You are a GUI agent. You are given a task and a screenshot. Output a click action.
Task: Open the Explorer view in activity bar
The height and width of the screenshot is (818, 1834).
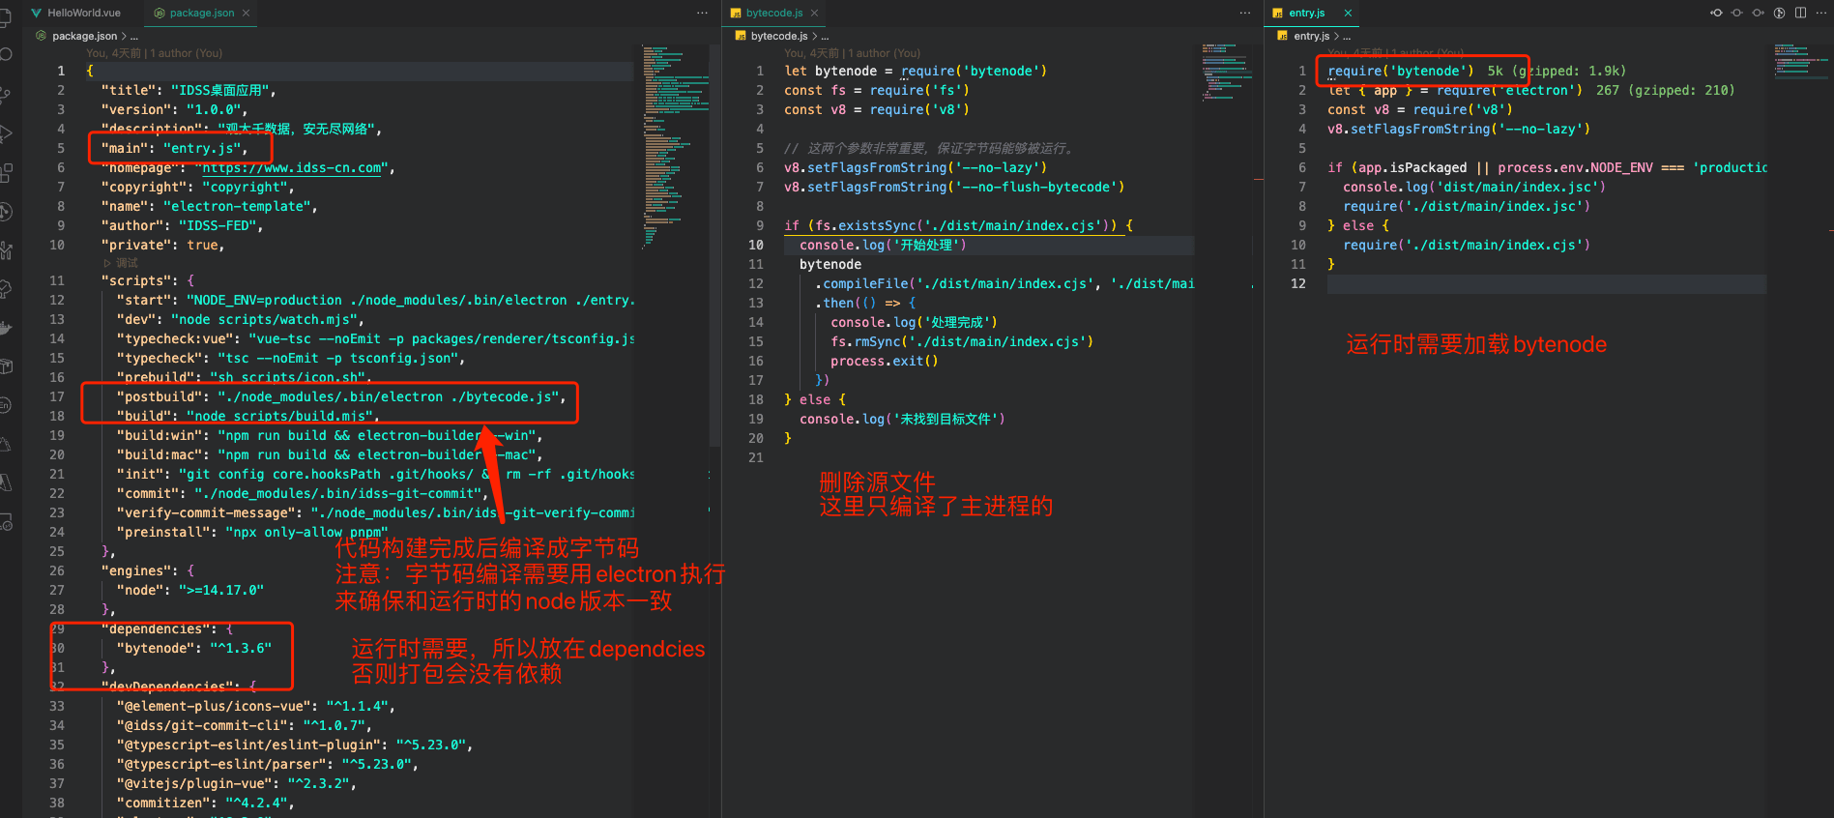pos(5,17)
